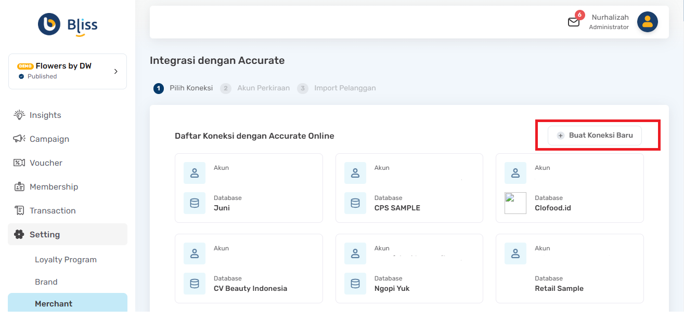Select the Clofood.id database name

(x=553, y=208)
